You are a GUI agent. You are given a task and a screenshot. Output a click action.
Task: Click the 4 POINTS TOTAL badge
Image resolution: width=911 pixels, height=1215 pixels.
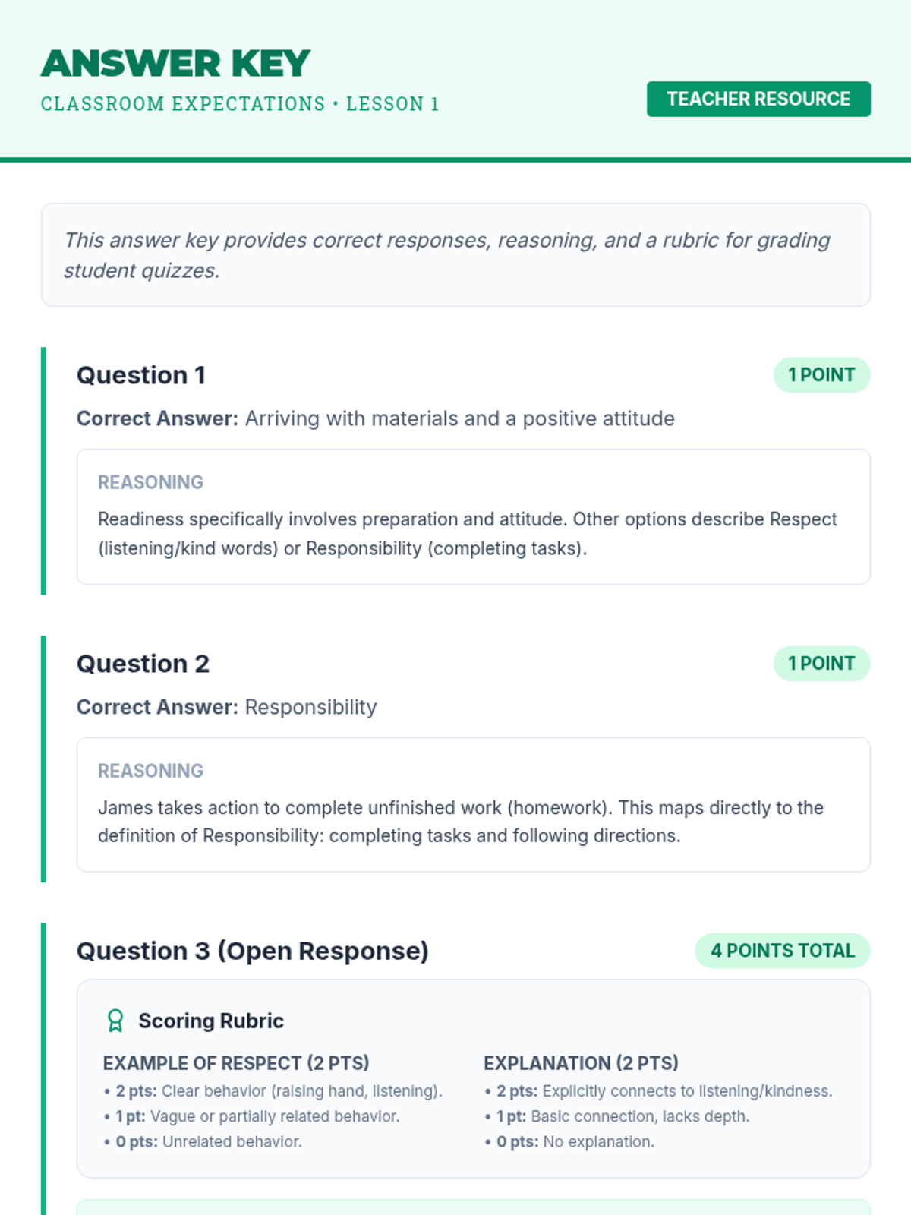[x=783, y=951]
